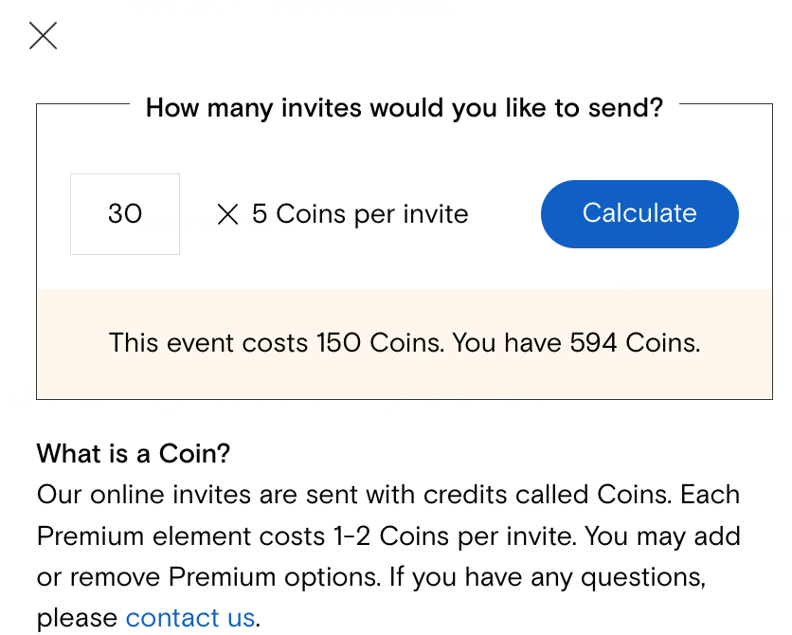Click the Coins explanation paragraph
The width and height of the screenshot is (792, 635).
[x=388, y=536]
